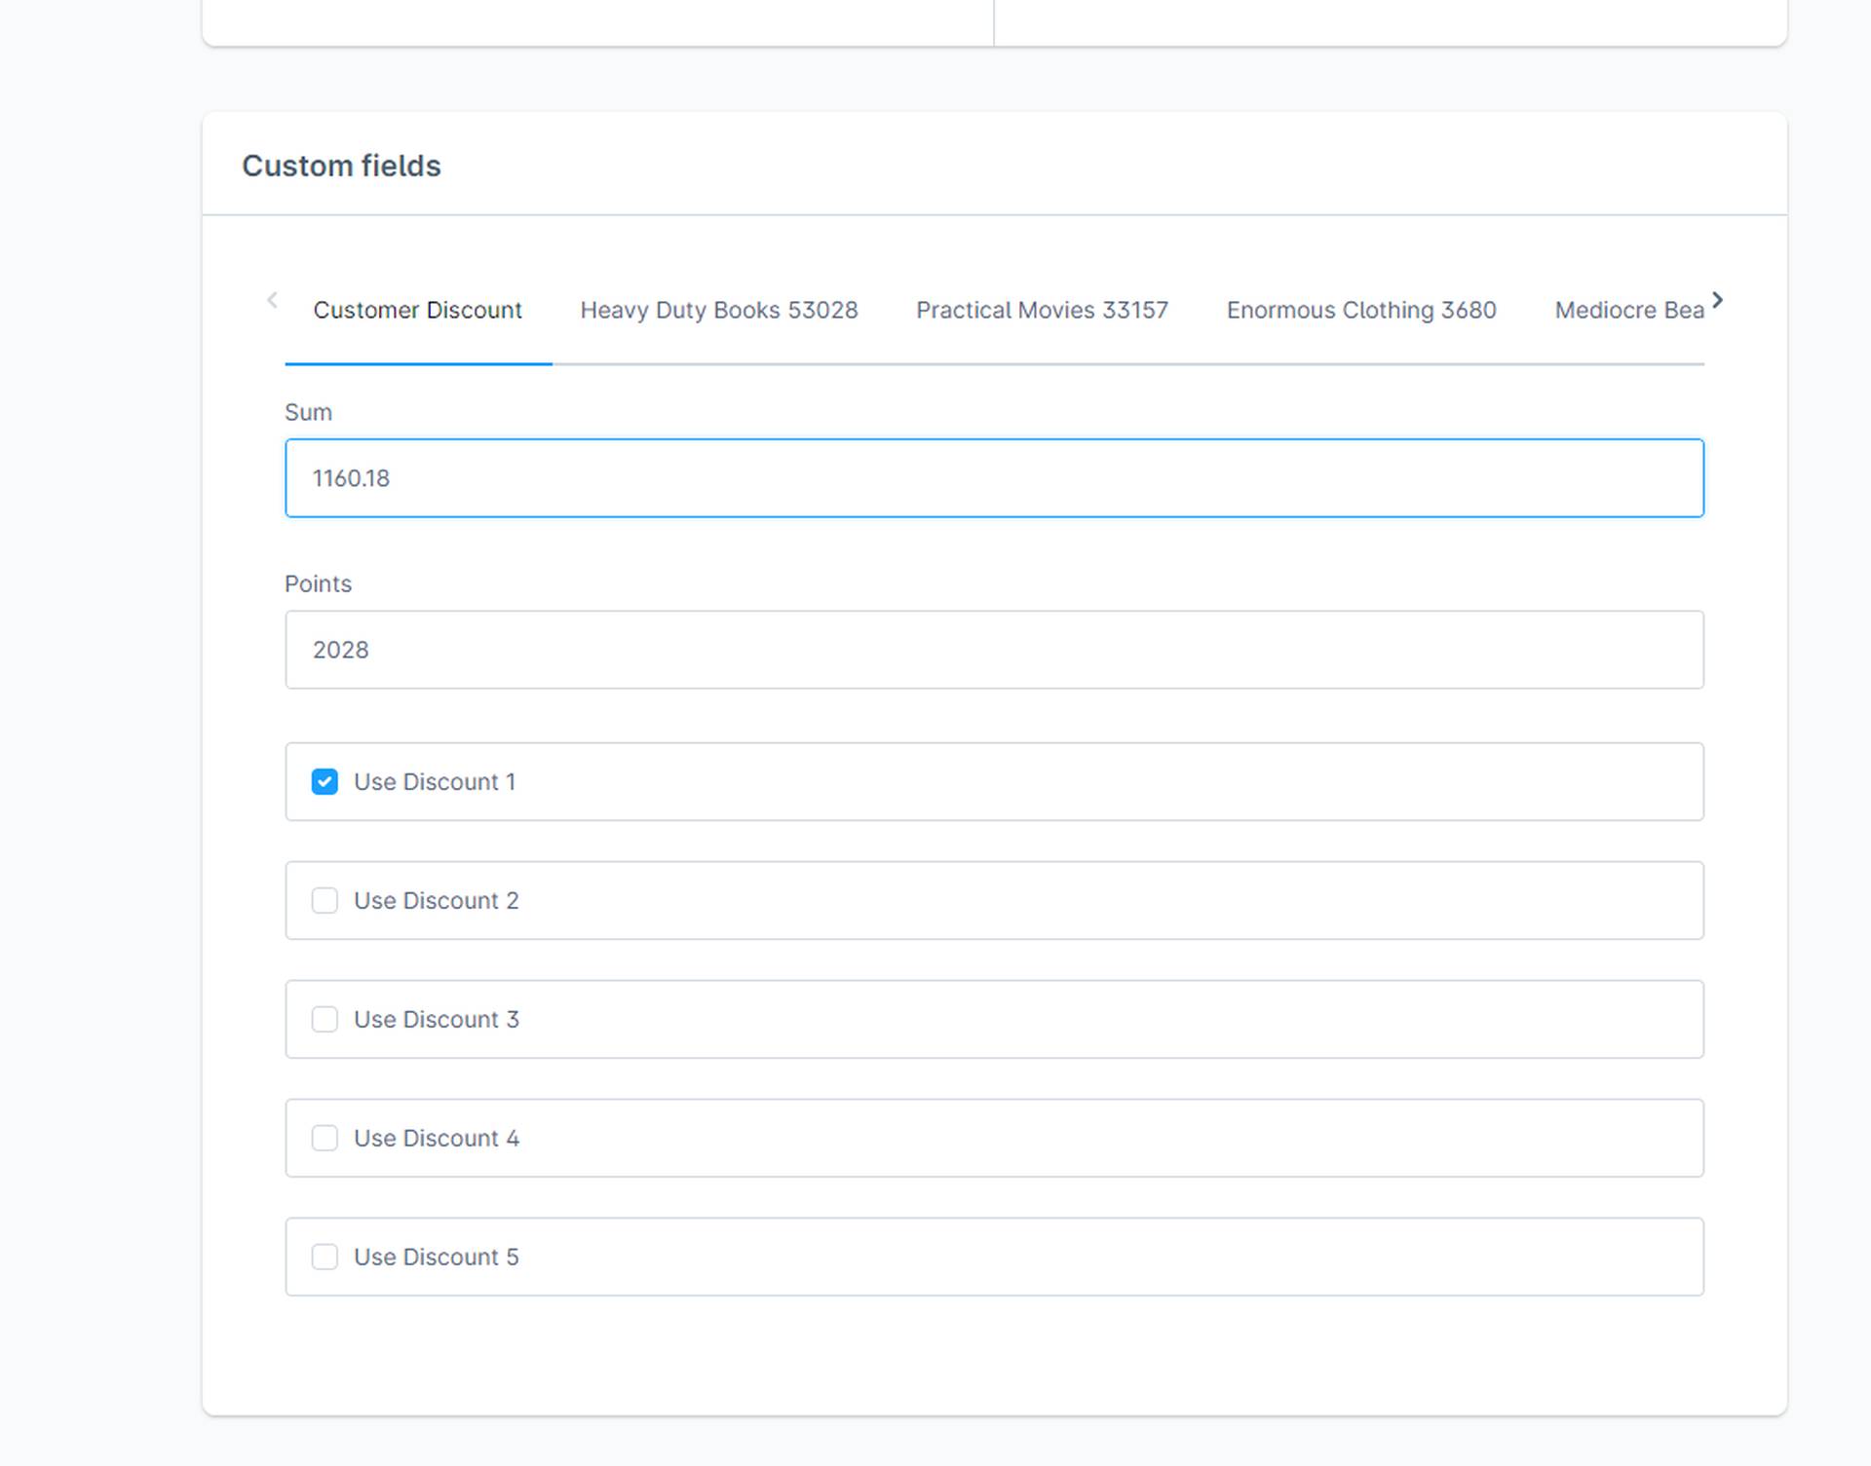Click the Sum field label
This screenshot has width=1871, height=1466.
point(308,412)
